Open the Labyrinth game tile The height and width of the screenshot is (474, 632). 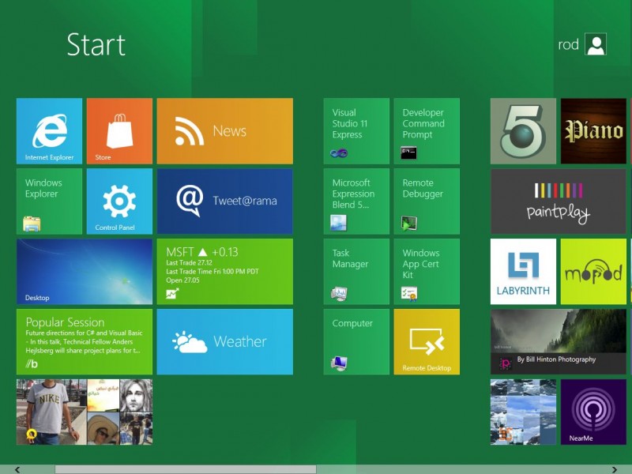(523, 271)
